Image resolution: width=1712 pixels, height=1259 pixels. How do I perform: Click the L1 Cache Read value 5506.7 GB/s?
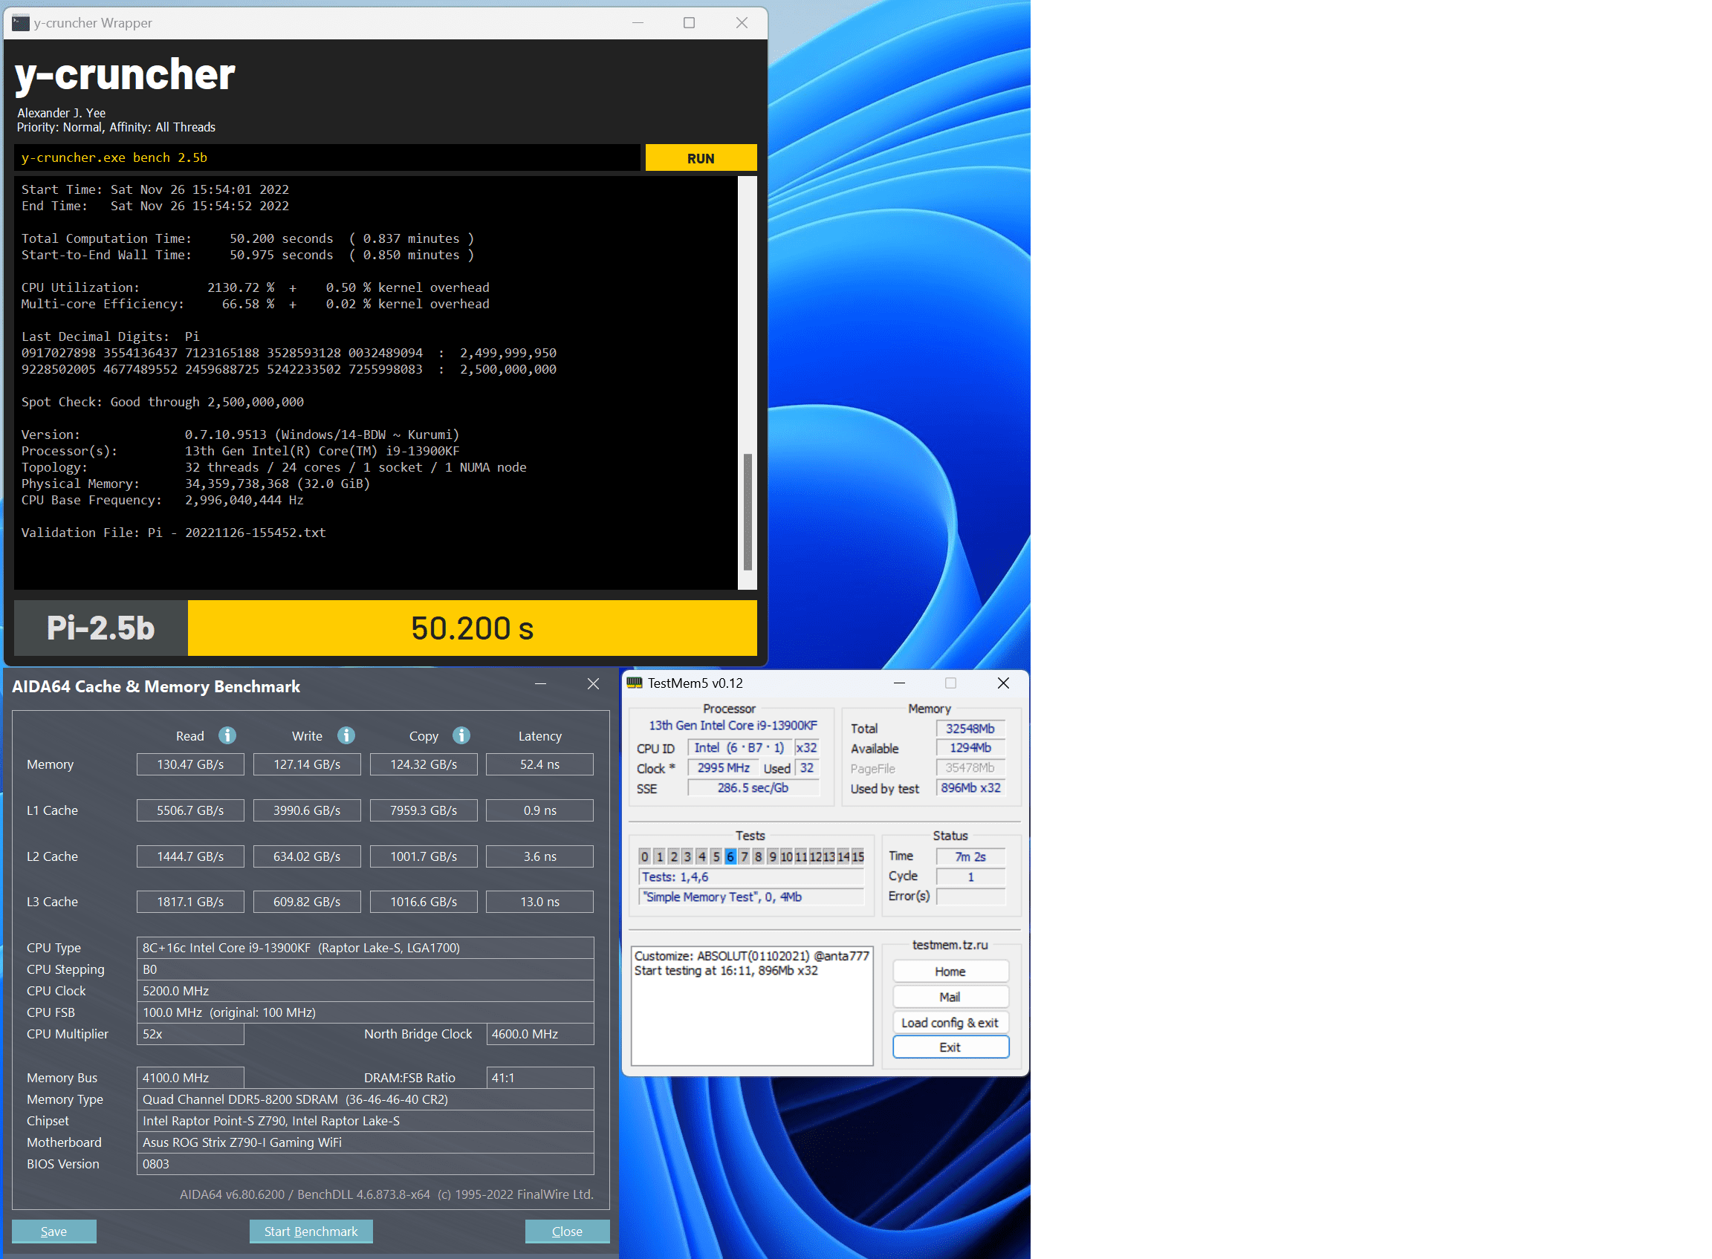click(x=190, y=810)
